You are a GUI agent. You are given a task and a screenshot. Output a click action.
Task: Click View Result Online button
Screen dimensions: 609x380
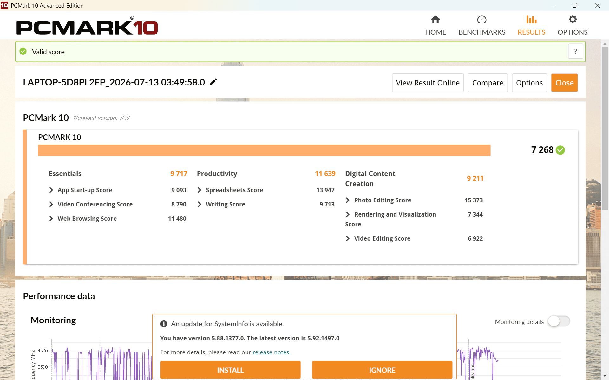click(x=428, y=83)
